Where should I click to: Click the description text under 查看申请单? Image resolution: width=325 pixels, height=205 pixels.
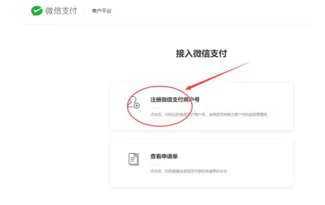coord(189,171)
